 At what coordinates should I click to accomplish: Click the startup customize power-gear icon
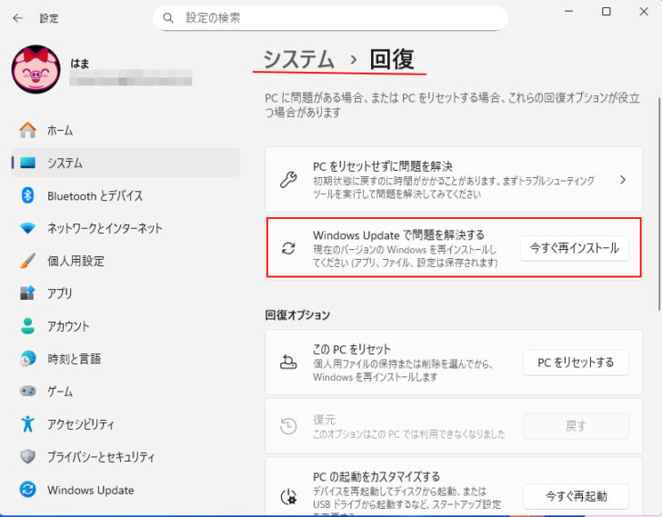coord(288,496)
